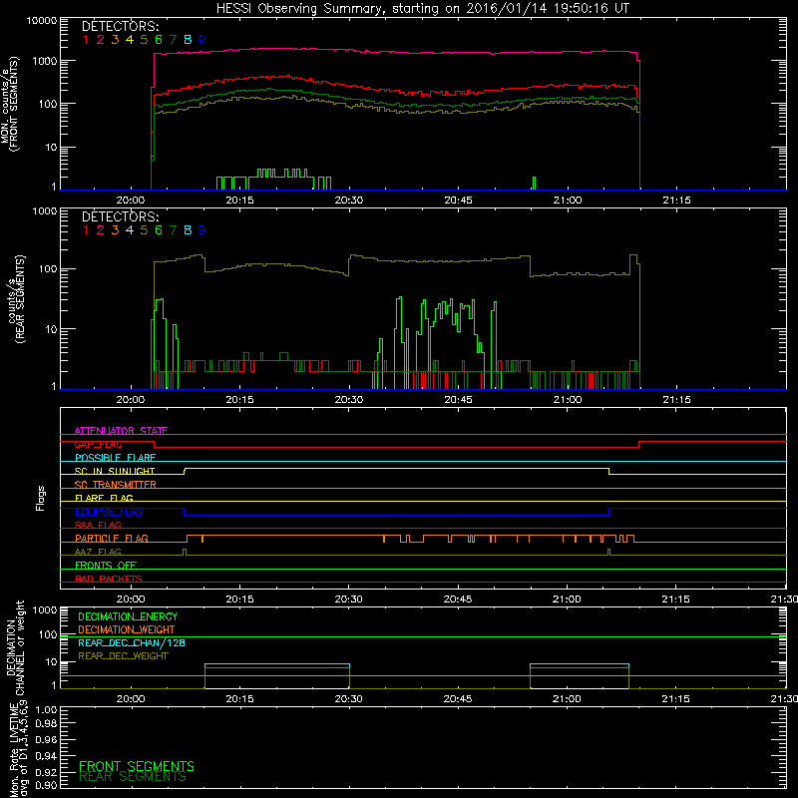Image resolution: width=798 pixels, height=798 pixels.
Task: Click the DETECTORS: label in the rear segments plot
Action: [121, 217]
